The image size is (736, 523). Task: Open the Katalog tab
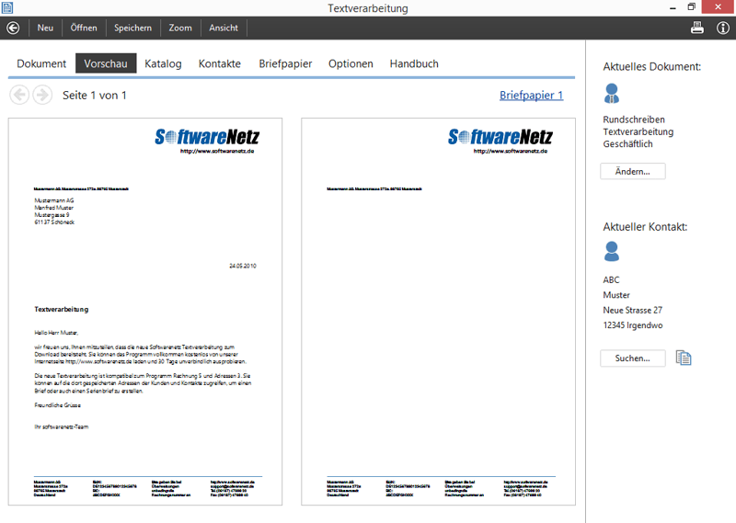tap(163, 63)
